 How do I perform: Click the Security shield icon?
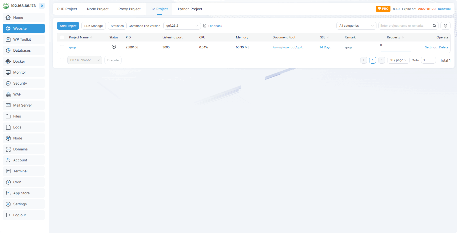[x=8, y=83]
